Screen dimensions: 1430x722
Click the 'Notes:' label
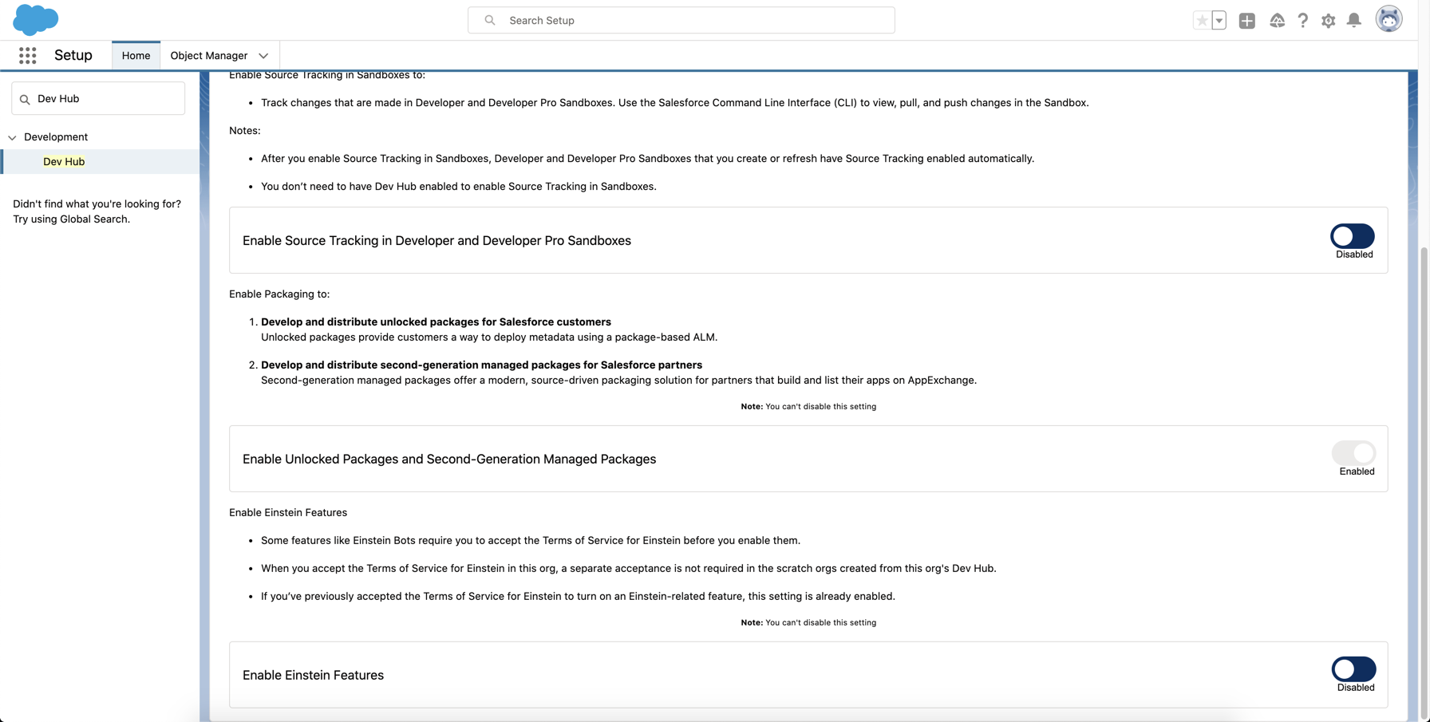click(x=245, y=130)
